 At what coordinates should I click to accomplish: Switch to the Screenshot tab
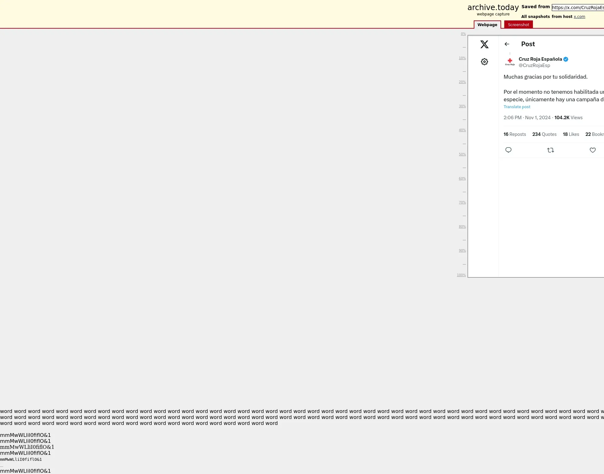518,25
